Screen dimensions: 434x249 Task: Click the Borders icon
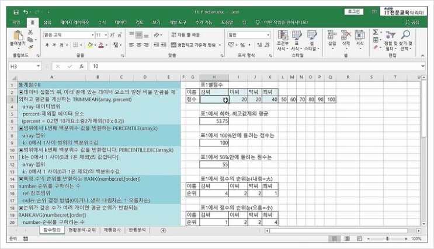pyautogui.click(x=75, y=45)
